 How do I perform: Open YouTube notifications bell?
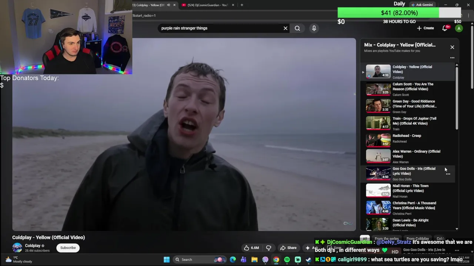(445, 28)
